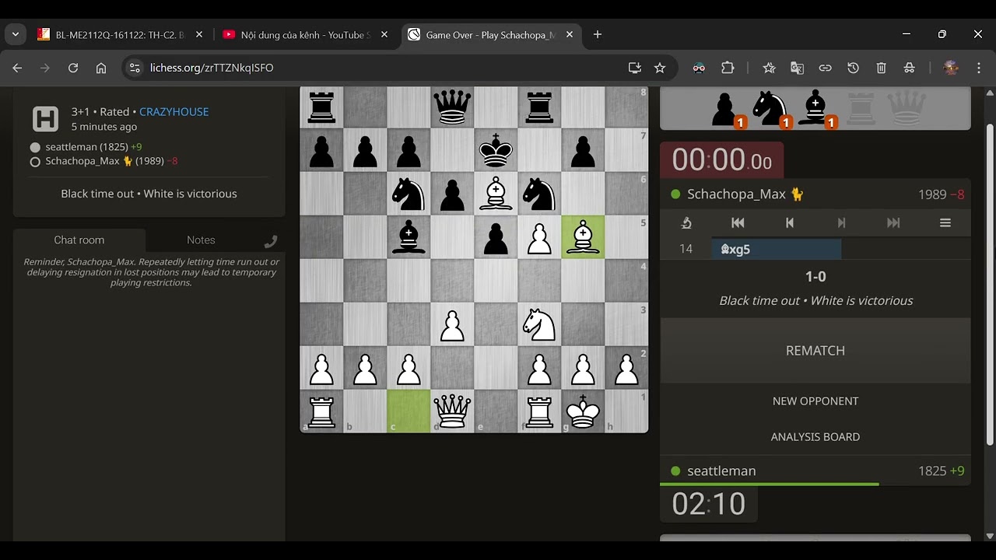Open browser history clock icon
This screenshot has width=996, height=560.
(x=853, y=68)
